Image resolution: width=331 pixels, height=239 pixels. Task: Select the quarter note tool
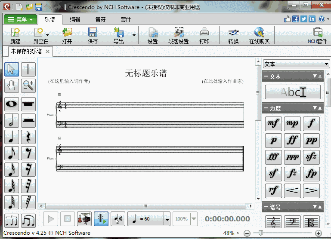pyautogui.click(x=12, y=137)
